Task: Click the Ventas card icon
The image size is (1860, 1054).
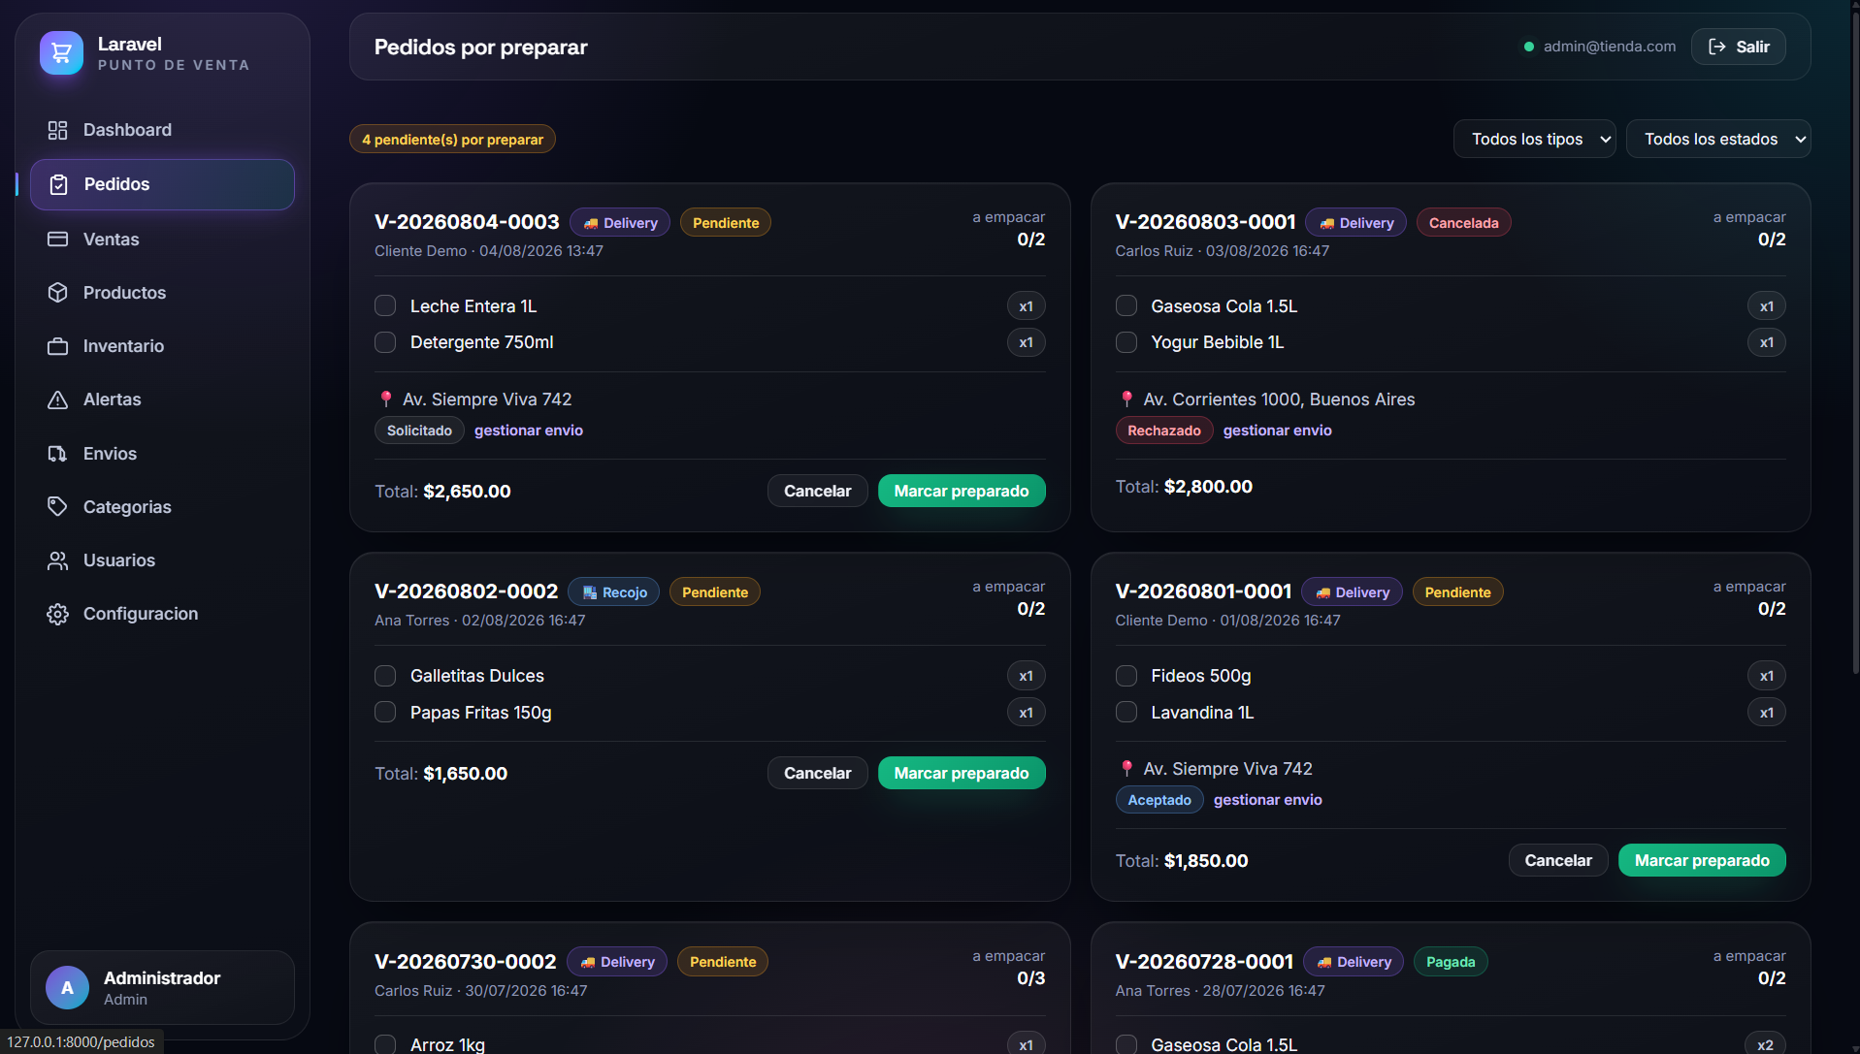Action: point(58,239)
